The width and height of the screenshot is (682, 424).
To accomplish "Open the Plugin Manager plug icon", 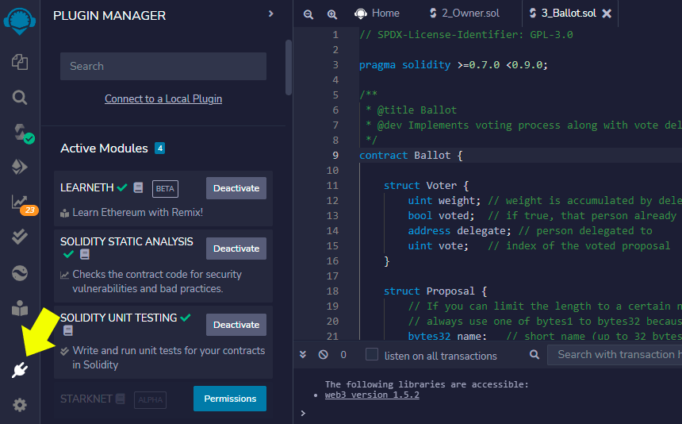I will (20, 369).
